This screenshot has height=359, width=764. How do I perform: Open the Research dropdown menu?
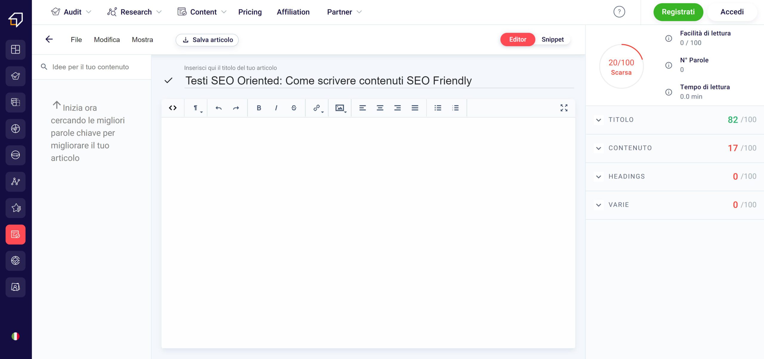point(135,12)
